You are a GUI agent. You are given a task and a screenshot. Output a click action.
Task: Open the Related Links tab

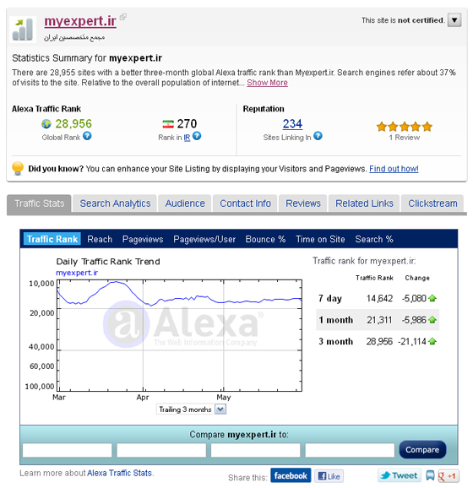coord(364,203)
